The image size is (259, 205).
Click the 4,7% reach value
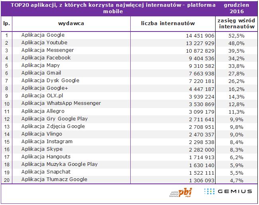coord(237,181)
